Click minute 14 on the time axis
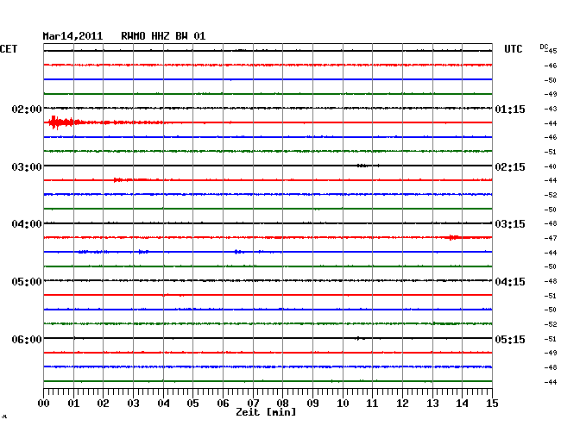The height and width of the screenshot is (426, 561). [x=462, y=404]
